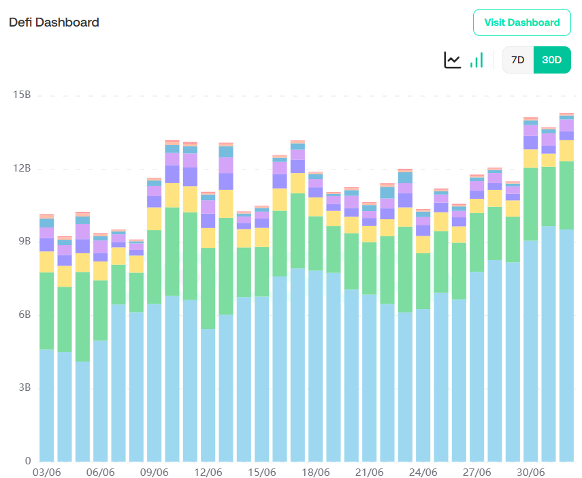The width and height of the screenshot is (582, 478).
Task: Click the Defi Dashboard title
Action: 54,22
